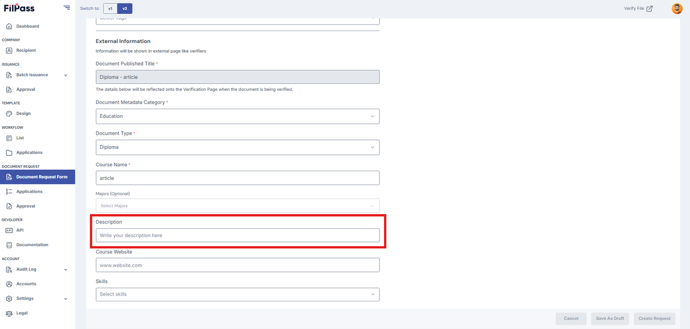This screenshot has width=690, height=329.
Task: Click the Legal scales icon
Action: 9,313
